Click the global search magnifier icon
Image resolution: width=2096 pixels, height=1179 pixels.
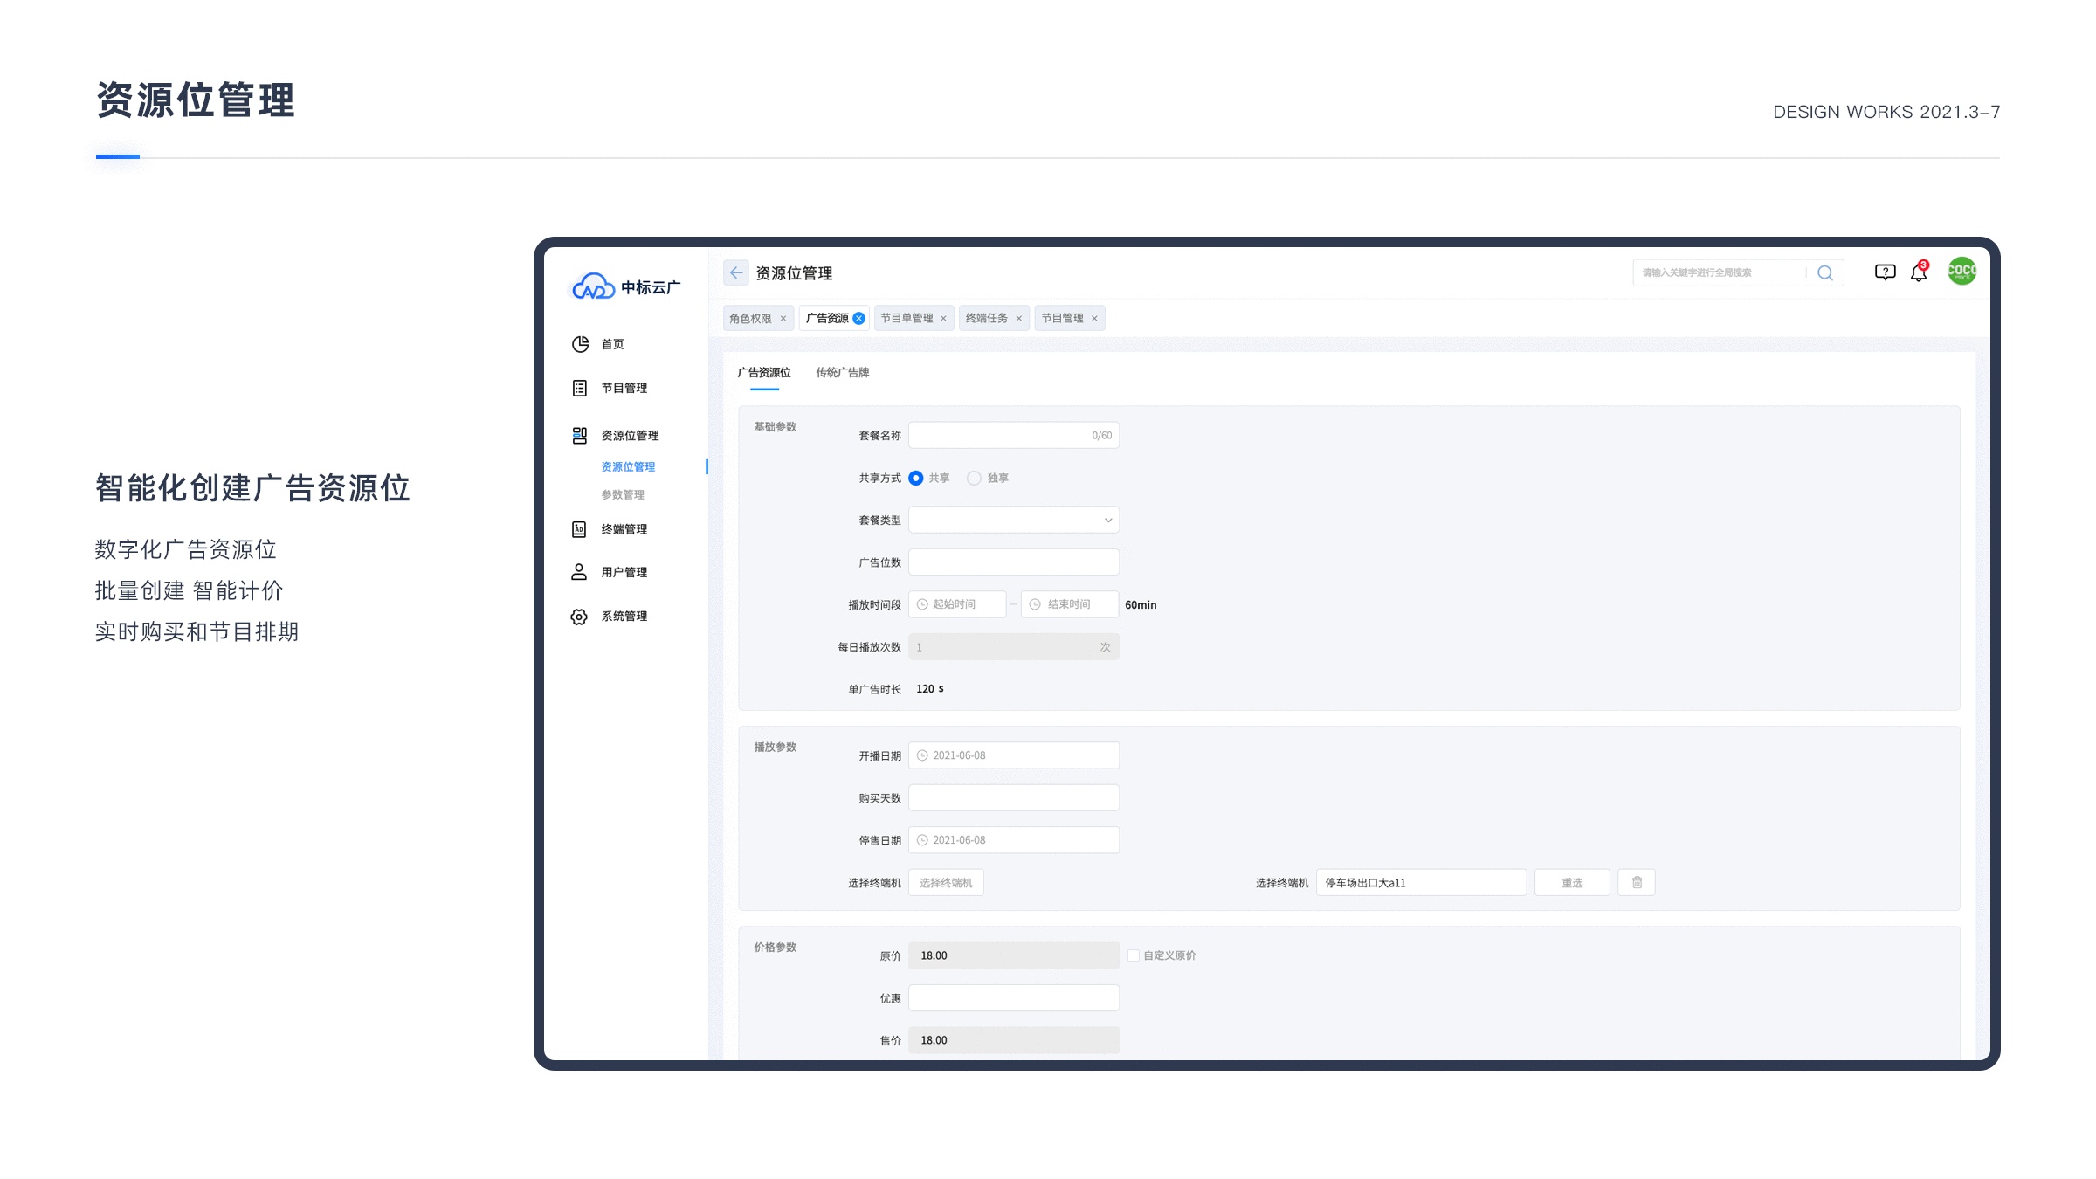point(1824,272)
